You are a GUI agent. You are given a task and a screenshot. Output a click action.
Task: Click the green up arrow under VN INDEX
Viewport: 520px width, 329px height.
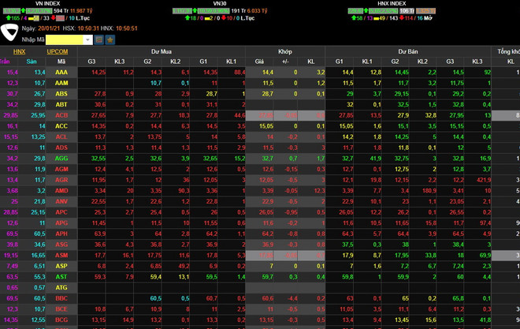4,17
